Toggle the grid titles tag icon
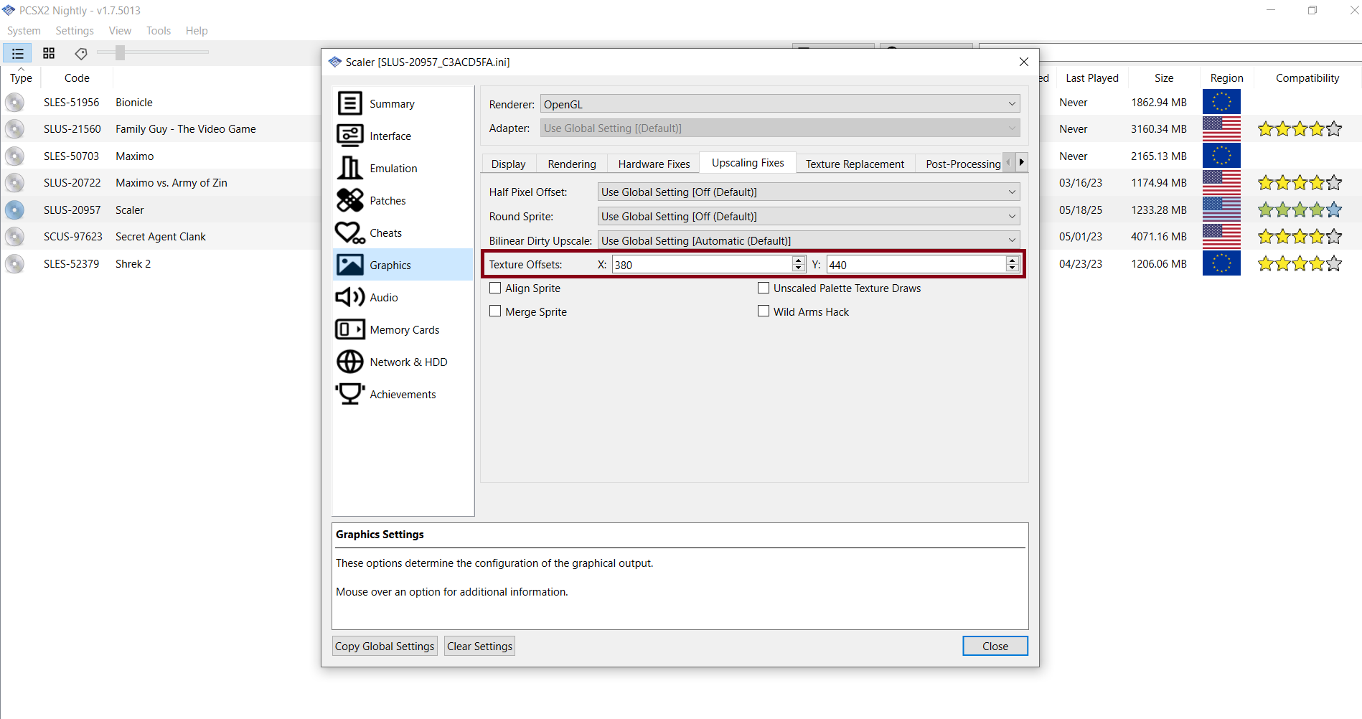 (x=80, y=53)
